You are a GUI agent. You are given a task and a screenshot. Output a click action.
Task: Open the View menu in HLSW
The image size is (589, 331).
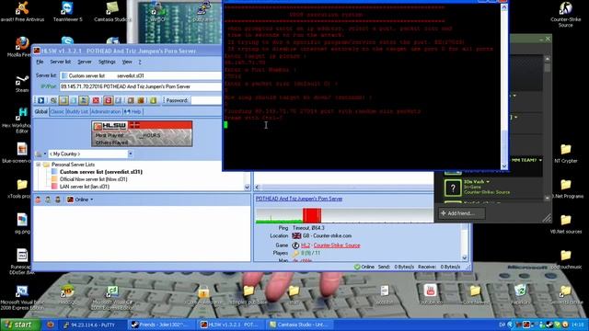pos(127,62)
